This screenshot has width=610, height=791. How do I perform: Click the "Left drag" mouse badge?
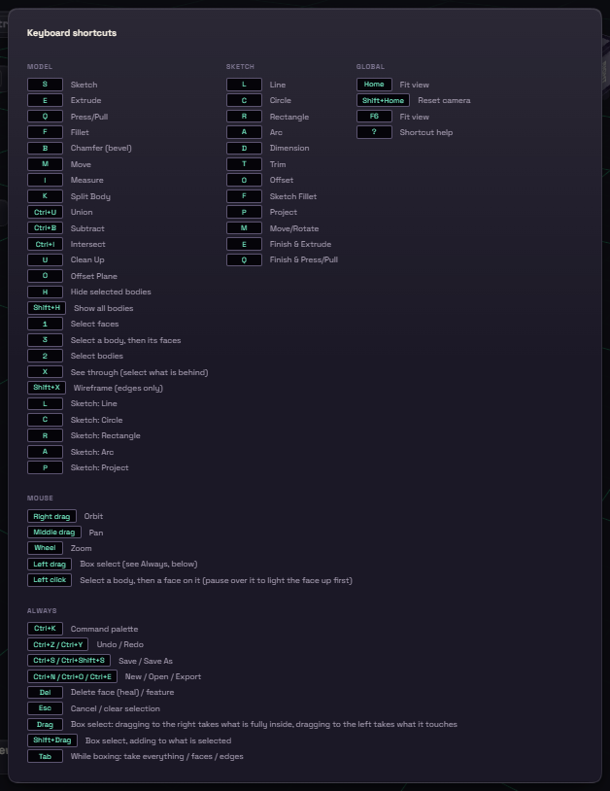click(x=50, y=564)
